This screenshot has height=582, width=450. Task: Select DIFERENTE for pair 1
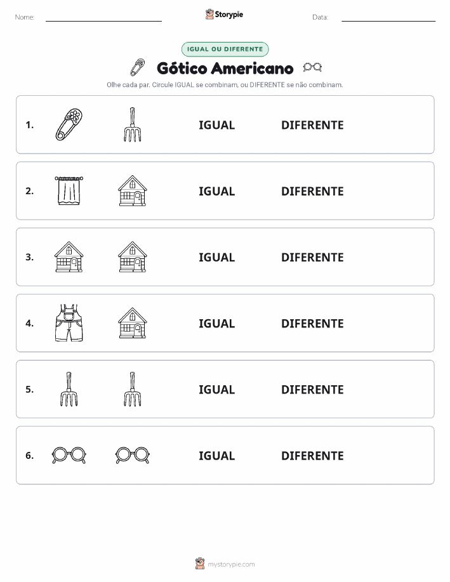pos(312,125)
